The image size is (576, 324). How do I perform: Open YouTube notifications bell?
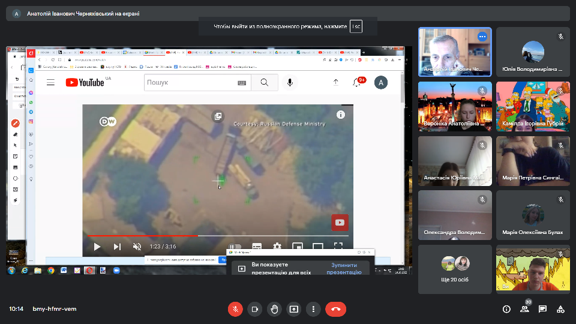tap(356, 82)
